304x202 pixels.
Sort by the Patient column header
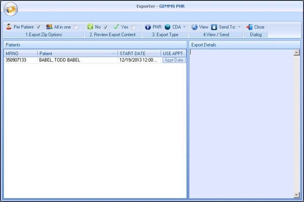pos(77,53)
